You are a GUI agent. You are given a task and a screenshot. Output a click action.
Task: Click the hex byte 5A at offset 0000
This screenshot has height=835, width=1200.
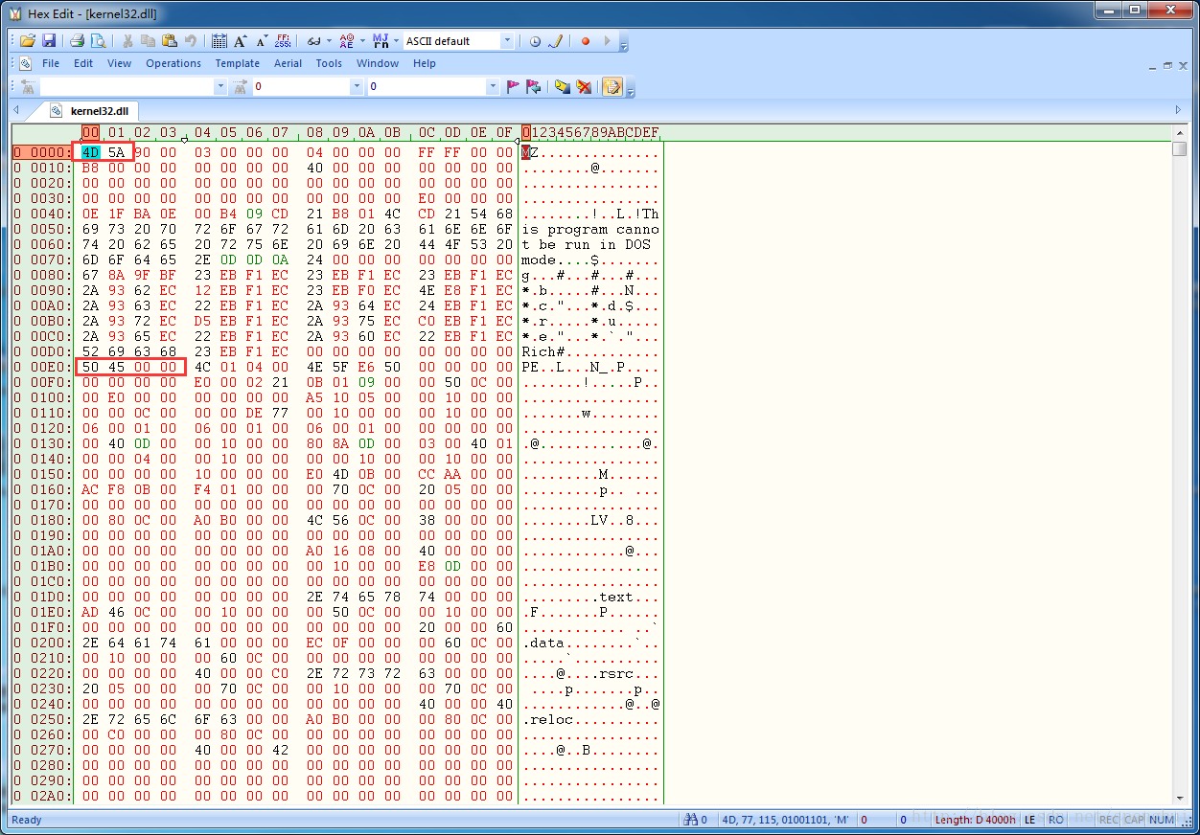click(x=116, y=151)
